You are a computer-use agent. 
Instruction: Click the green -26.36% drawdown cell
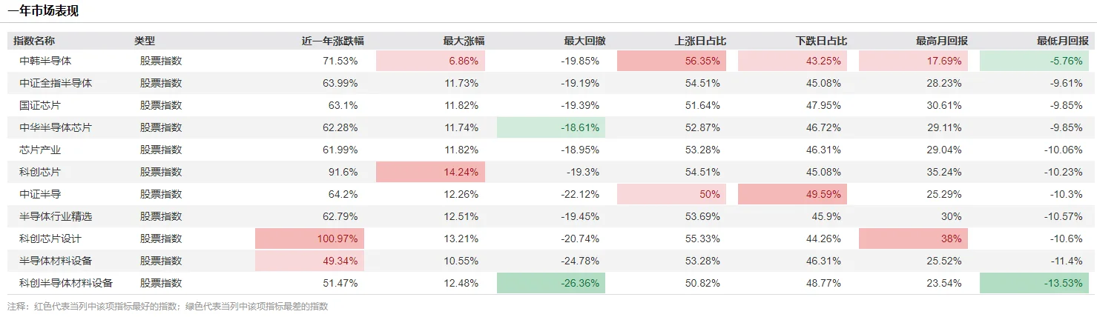(551, 284)
